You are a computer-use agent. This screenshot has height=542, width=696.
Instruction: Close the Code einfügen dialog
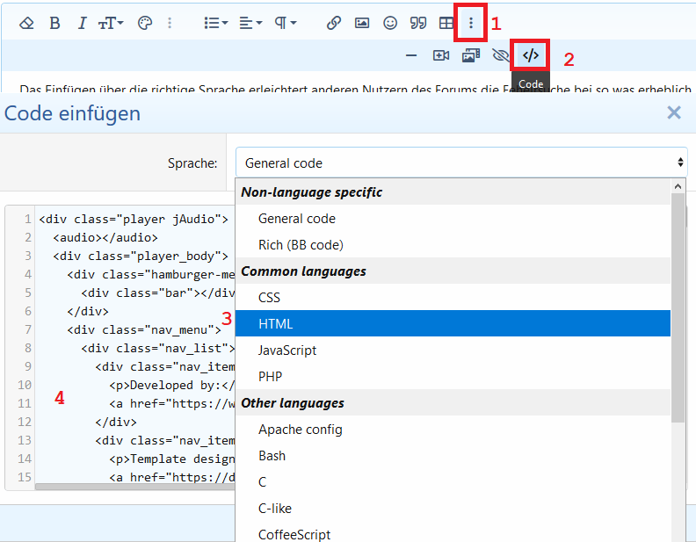point(674,112)
